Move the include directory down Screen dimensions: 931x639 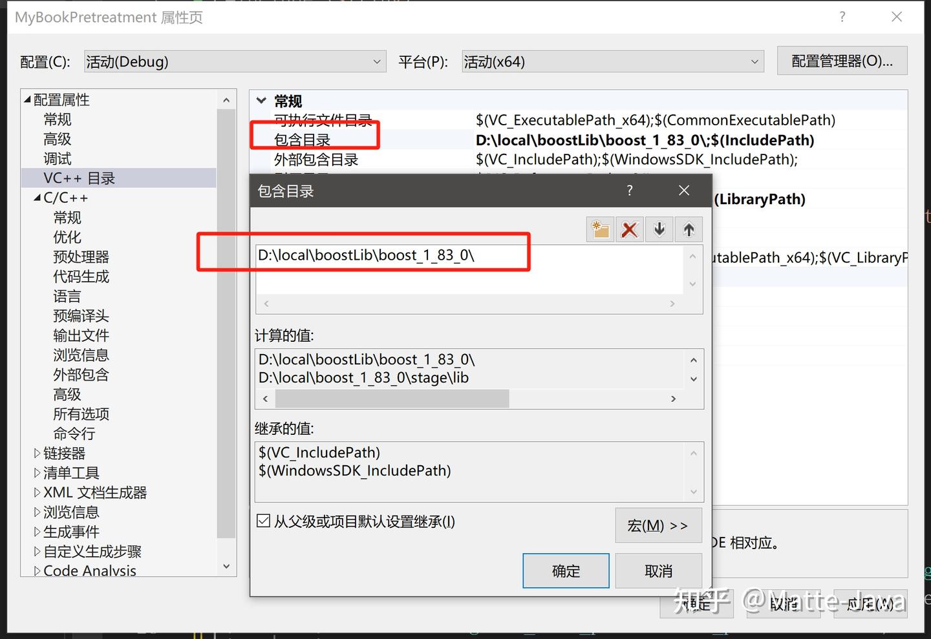[659, 229]
